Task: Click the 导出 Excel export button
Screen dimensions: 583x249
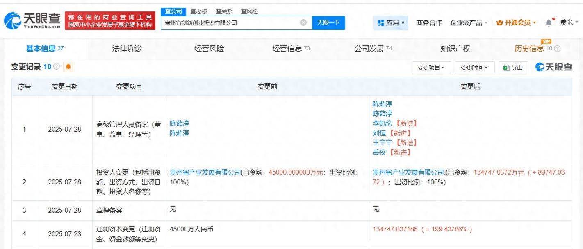Action: (513, 67)
